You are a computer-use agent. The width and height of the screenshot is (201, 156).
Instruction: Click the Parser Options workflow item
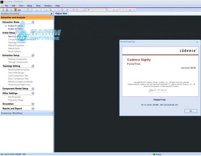pos(15,51)
